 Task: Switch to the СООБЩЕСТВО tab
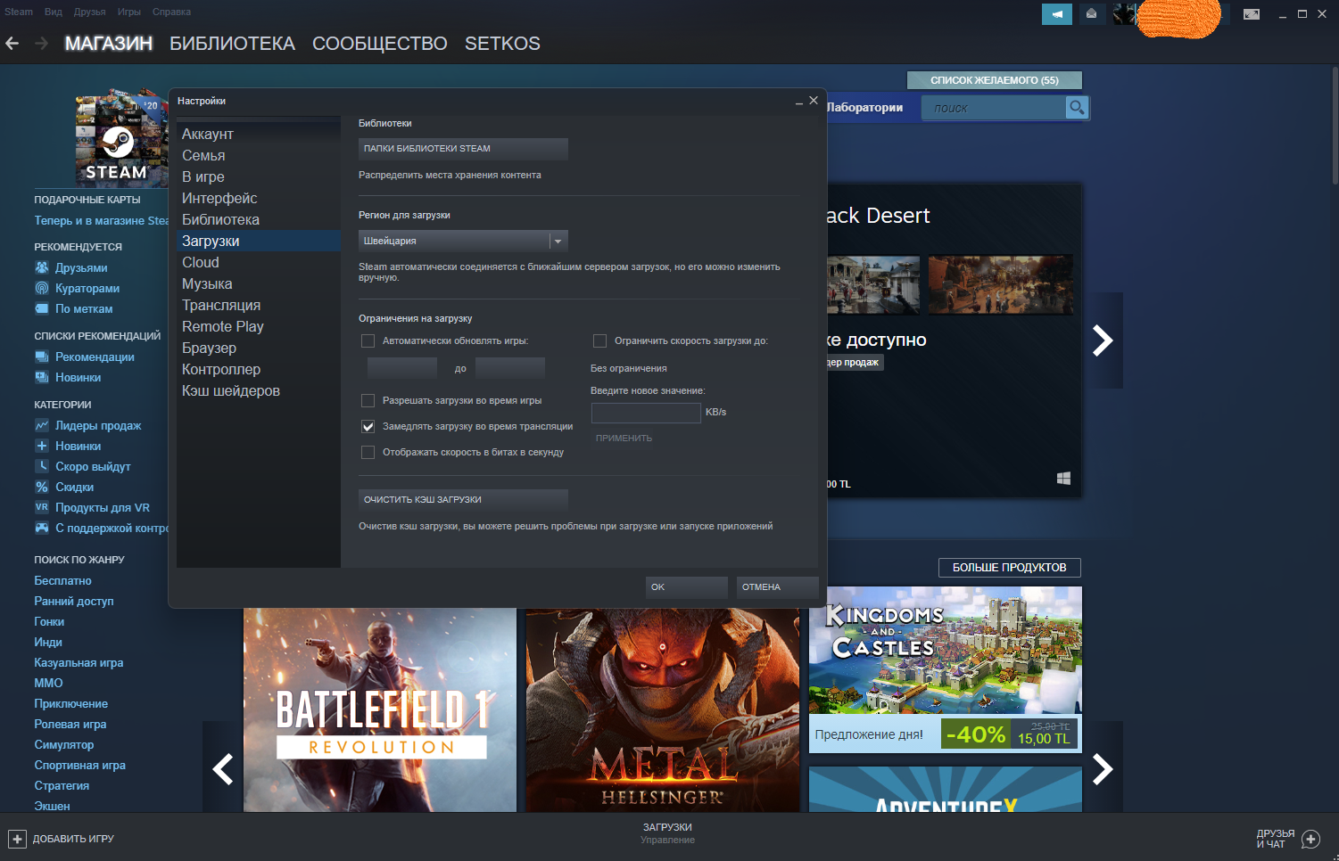[380, 44]
